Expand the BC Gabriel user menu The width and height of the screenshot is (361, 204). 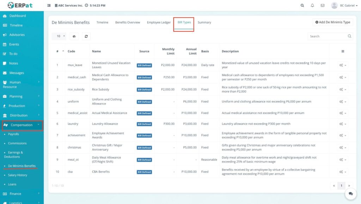tap(344, 6)
